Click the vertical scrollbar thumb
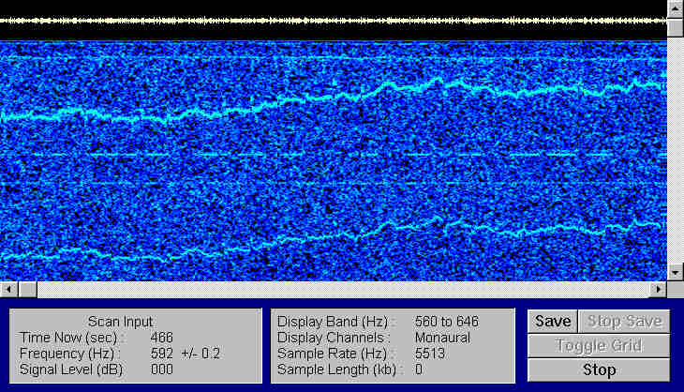Viewport: 684px width, 392px height. pyautogui.click(x=676, y=27)
